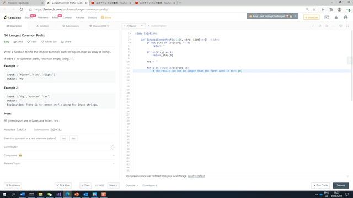Screen dimensions: 353x198
Task: Open taskbar search
Action: (x=13, y=194)
